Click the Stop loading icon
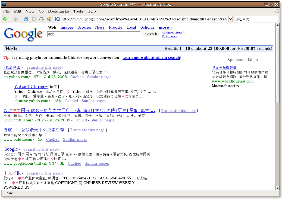This screenshot has height=199, width=282. point(34,19)
